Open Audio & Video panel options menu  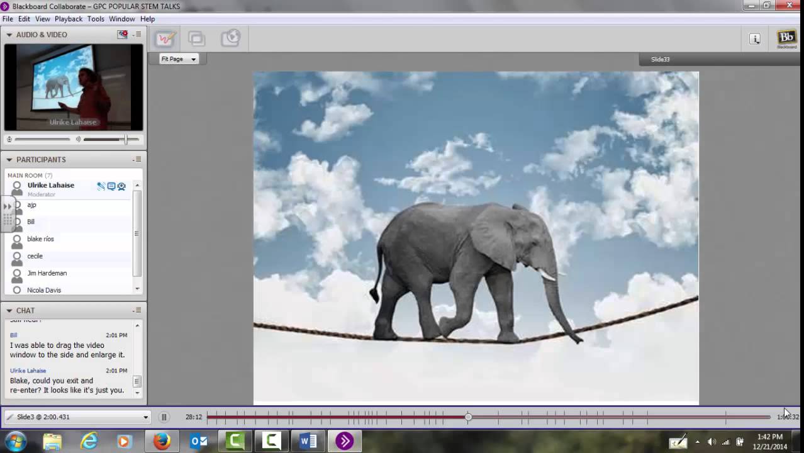(x=137, y=35)
